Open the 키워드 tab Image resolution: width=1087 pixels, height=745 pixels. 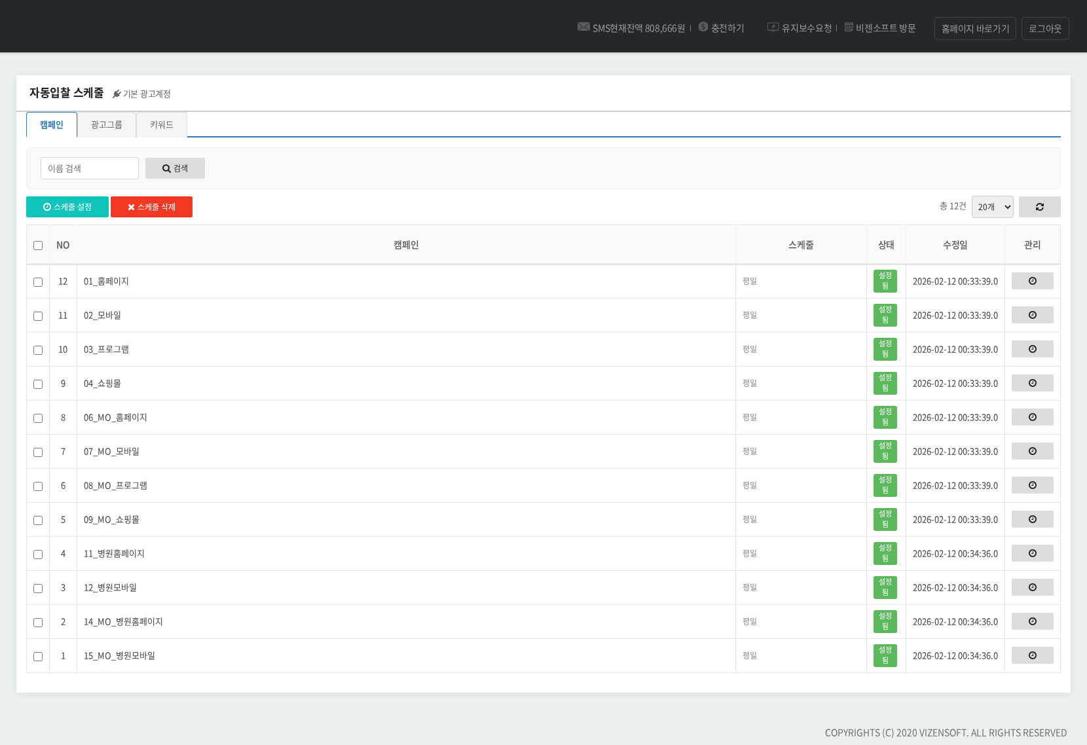tap(161, 125)
